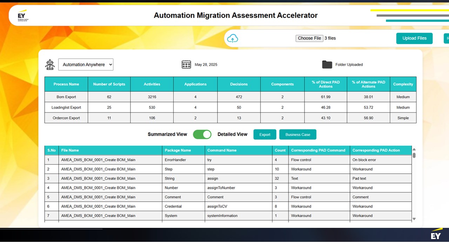Click scrollbar up arrow of detail table
The width and height of the screenshot is (449, 252).
pyautogui.click(x=414, y=149)
